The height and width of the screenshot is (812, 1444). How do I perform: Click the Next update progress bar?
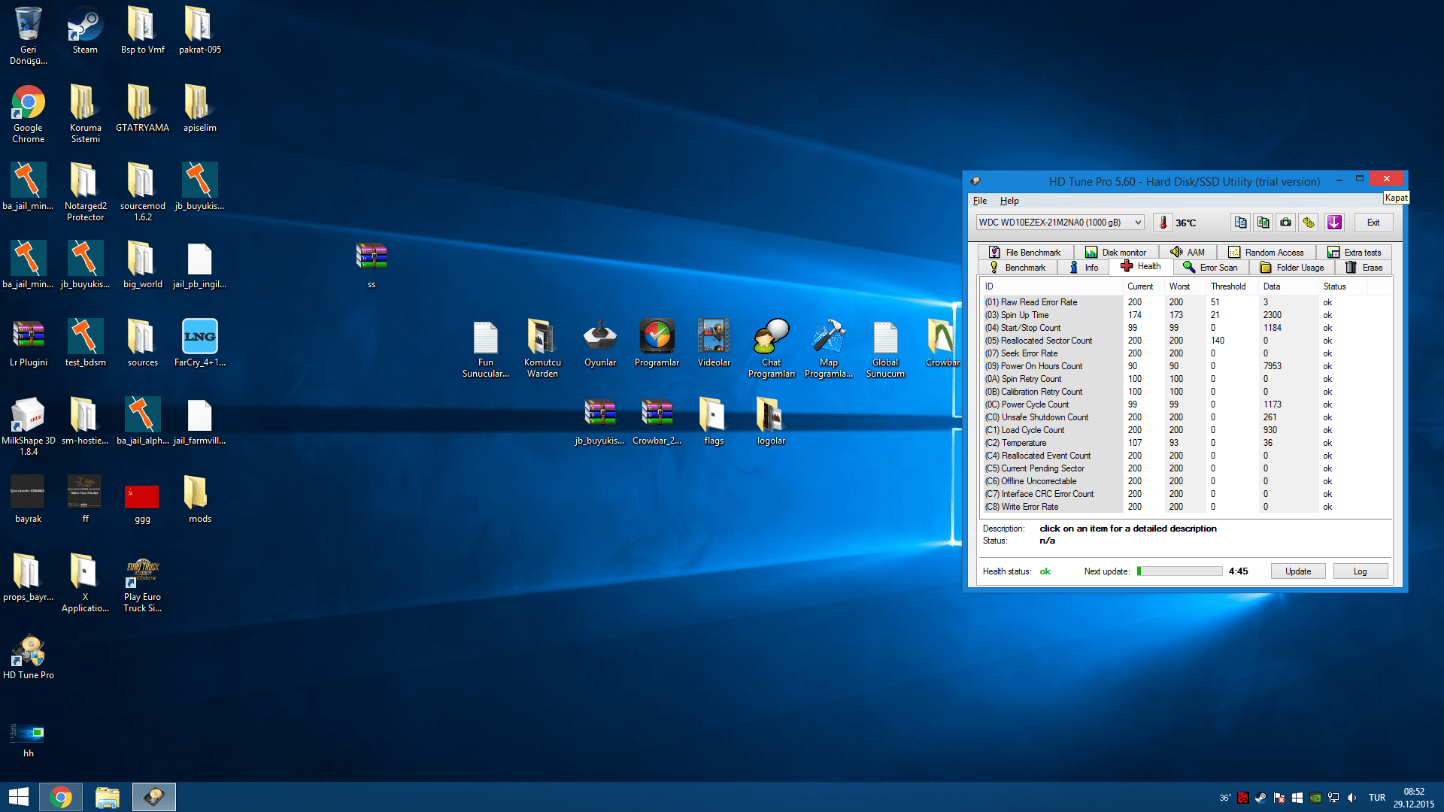pyautogui.click(x=1179, y=571)
